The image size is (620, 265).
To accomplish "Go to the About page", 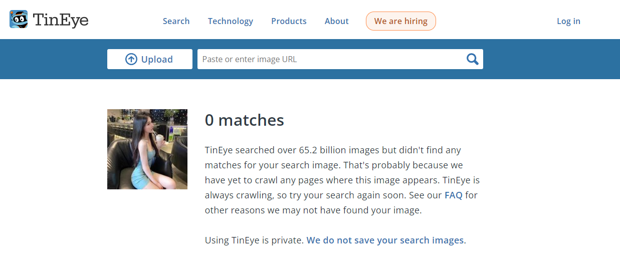I will click(336, 21).
